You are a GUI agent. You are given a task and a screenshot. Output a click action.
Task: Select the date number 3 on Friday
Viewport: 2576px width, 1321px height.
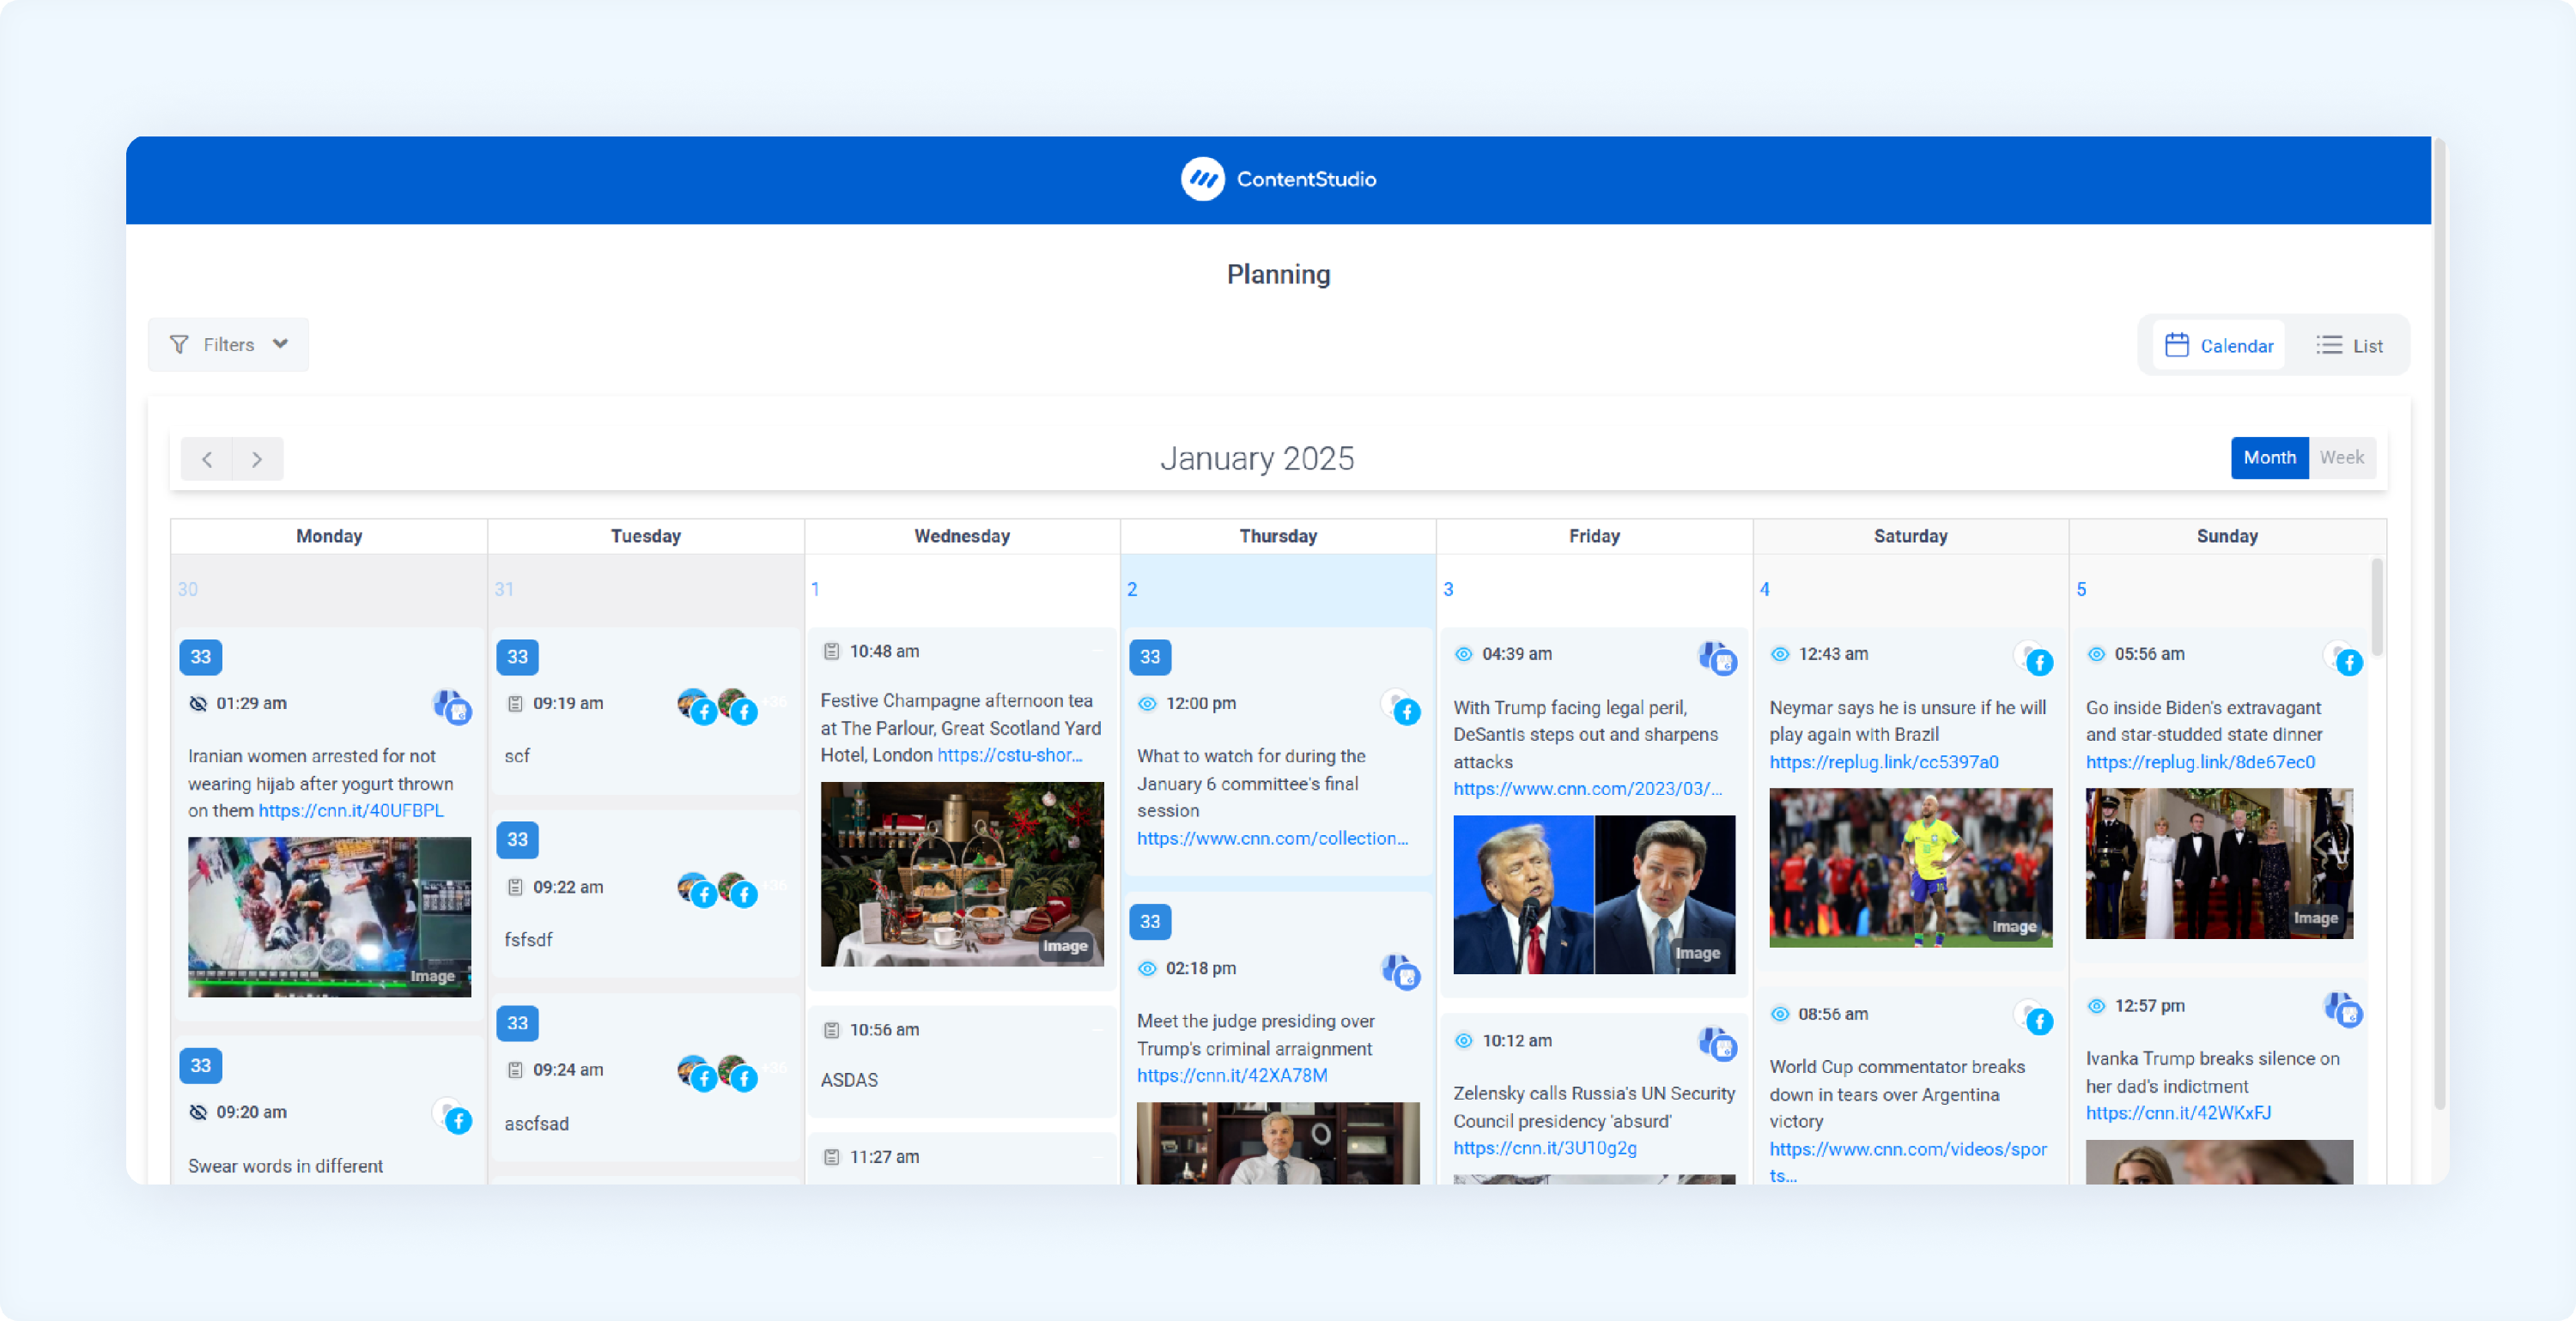1448,589
